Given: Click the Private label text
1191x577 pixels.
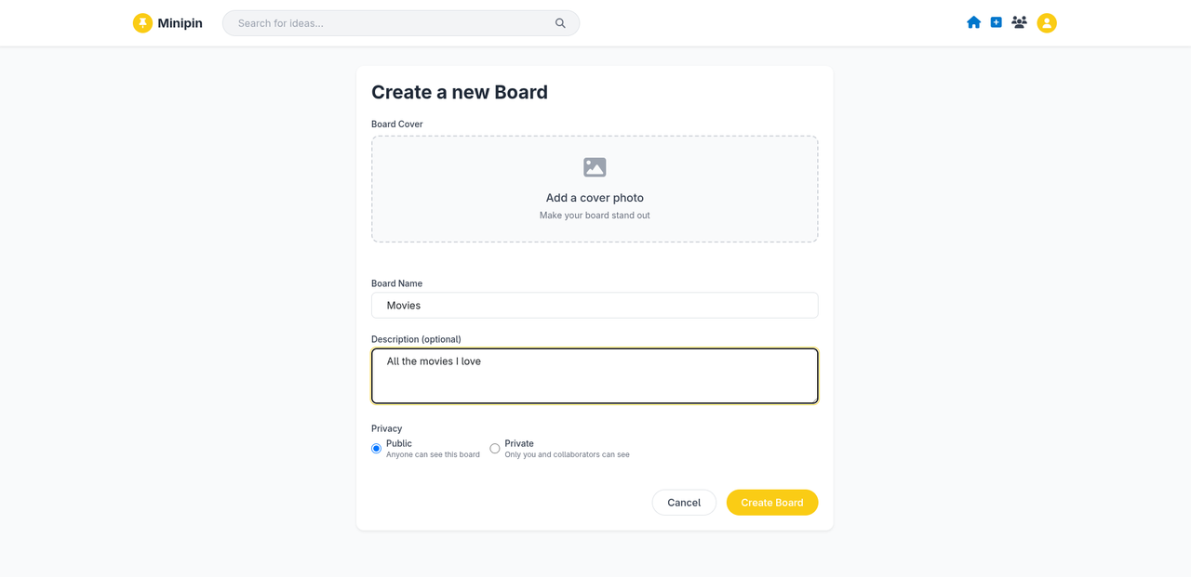Looking at the screenshot, I should 519,443.
